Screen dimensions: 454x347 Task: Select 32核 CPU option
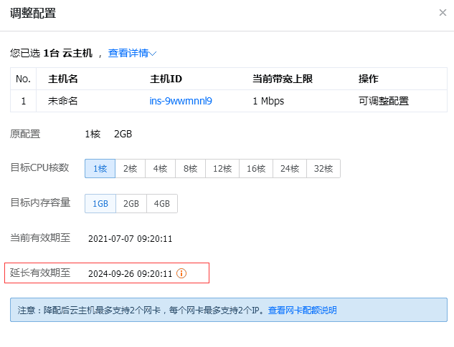coord(323,168)
